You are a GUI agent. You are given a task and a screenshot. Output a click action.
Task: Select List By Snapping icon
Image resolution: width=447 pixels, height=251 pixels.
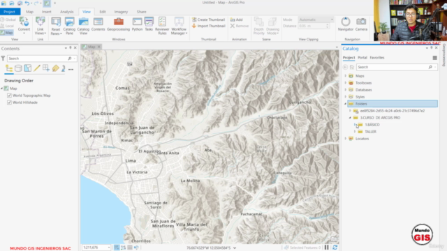46,68
